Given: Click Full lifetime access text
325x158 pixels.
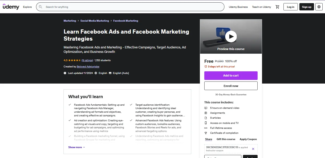Looking at the screenshot, I should pos(221,128).
